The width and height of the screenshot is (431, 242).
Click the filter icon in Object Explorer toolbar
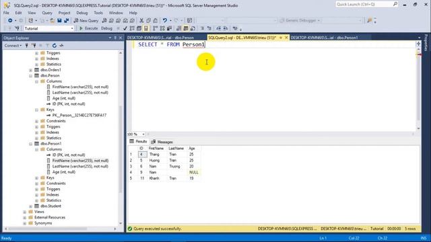47,46
